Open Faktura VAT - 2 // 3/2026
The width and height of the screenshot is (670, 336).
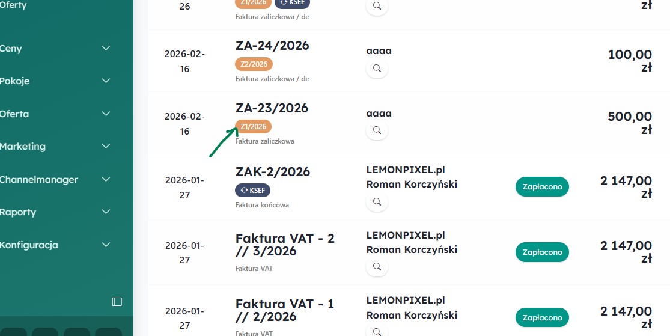[x=285, y=245]
